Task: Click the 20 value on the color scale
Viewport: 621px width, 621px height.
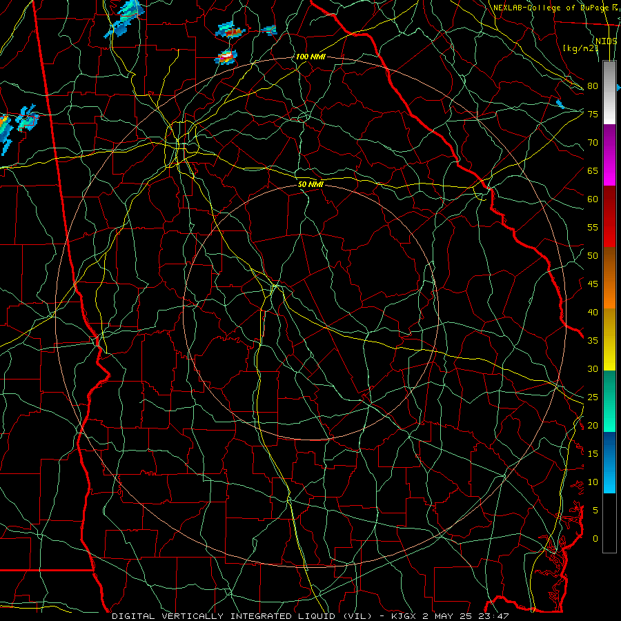Action: tap(593, 425)
